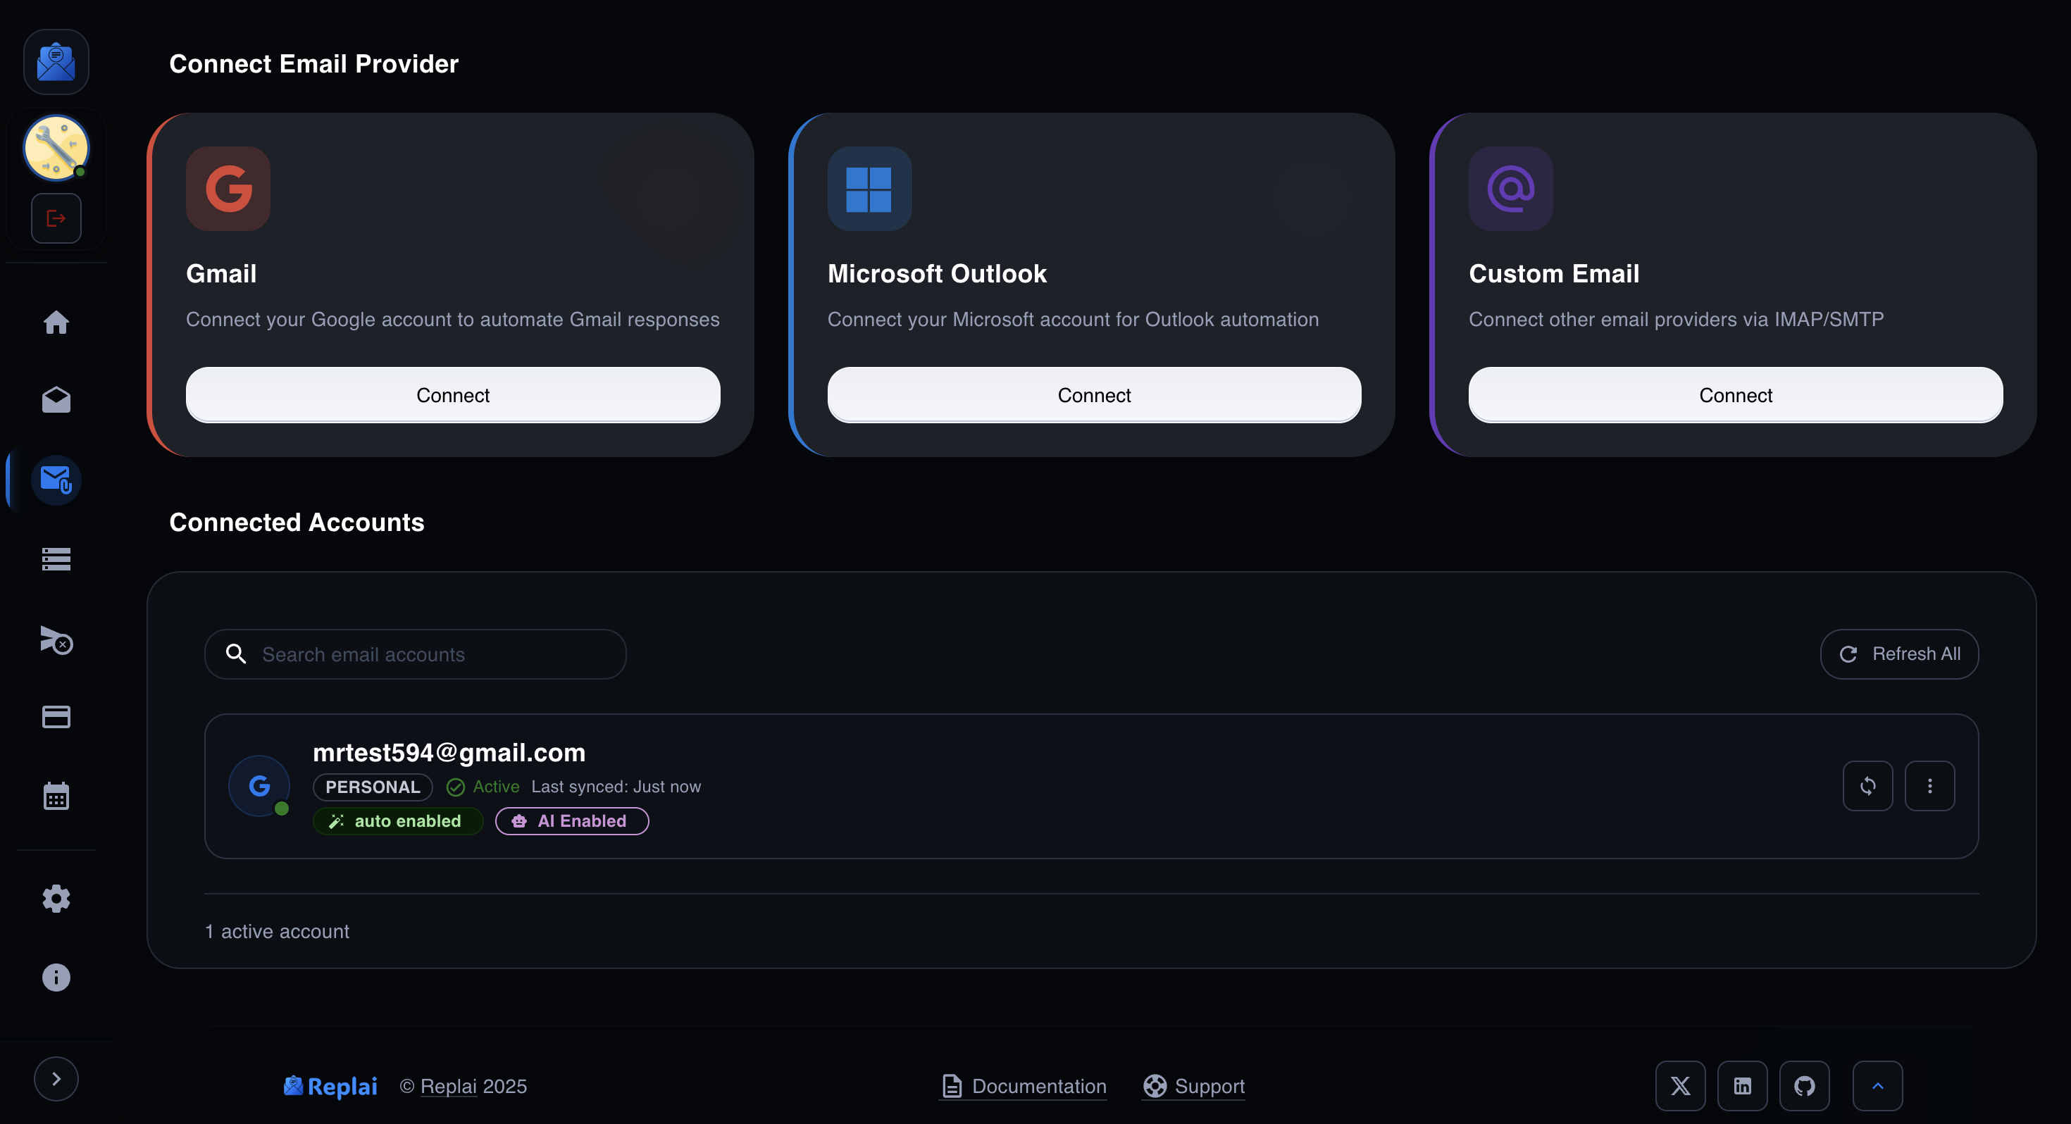Toggle the AI Enabled badge
This screenshot has height=1124, width=2071.
(x=571, y=821)
